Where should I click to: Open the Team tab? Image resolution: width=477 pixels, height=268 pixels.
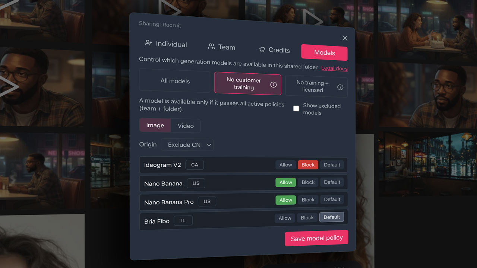(x=222, y=47)
